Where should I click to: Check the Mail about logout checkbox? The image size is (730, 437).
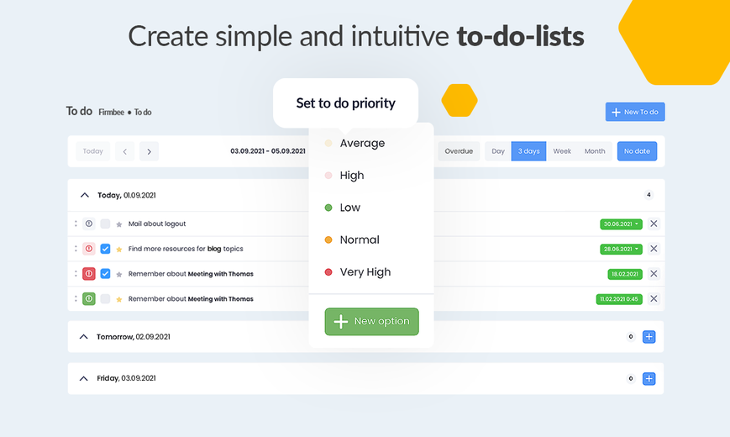pos(105,224)
